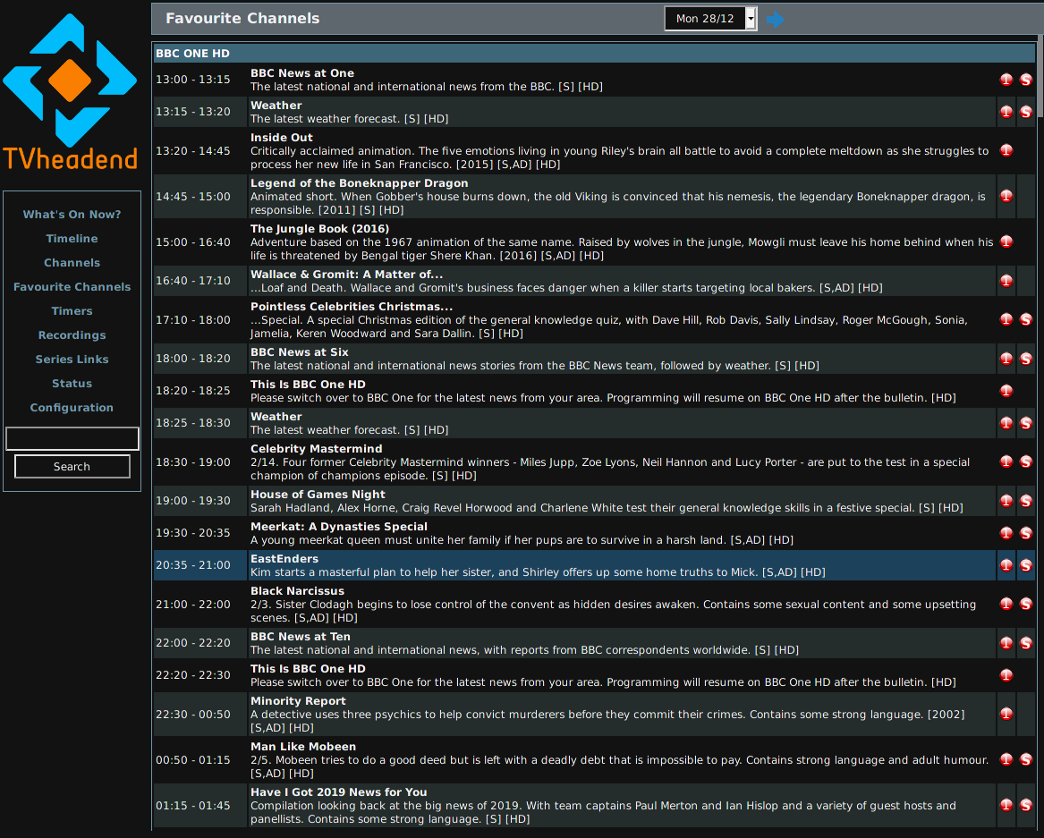
Task: Record BBC News at One once
Action: pos(1006,80)
